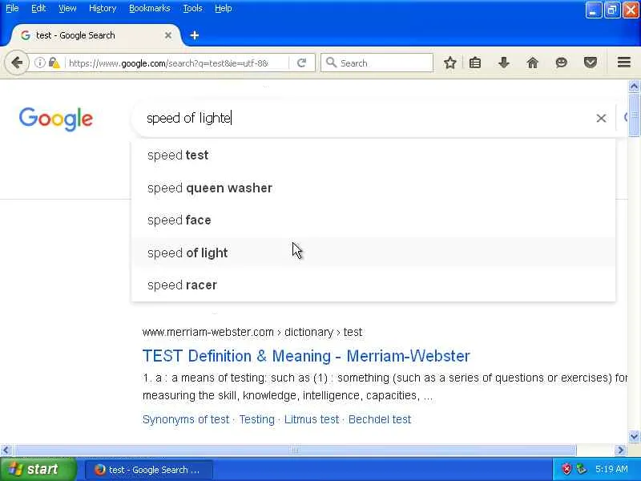641x481 pixels.
Task: Open TEST Definition & Meaning - Merriam-Webster
Action: [x=306, y=356]
